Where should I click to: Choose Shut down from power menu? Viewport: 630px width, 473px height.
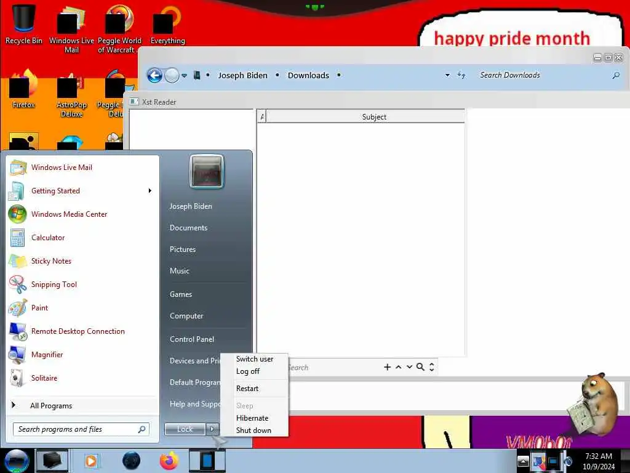click(x=254, y=431)
